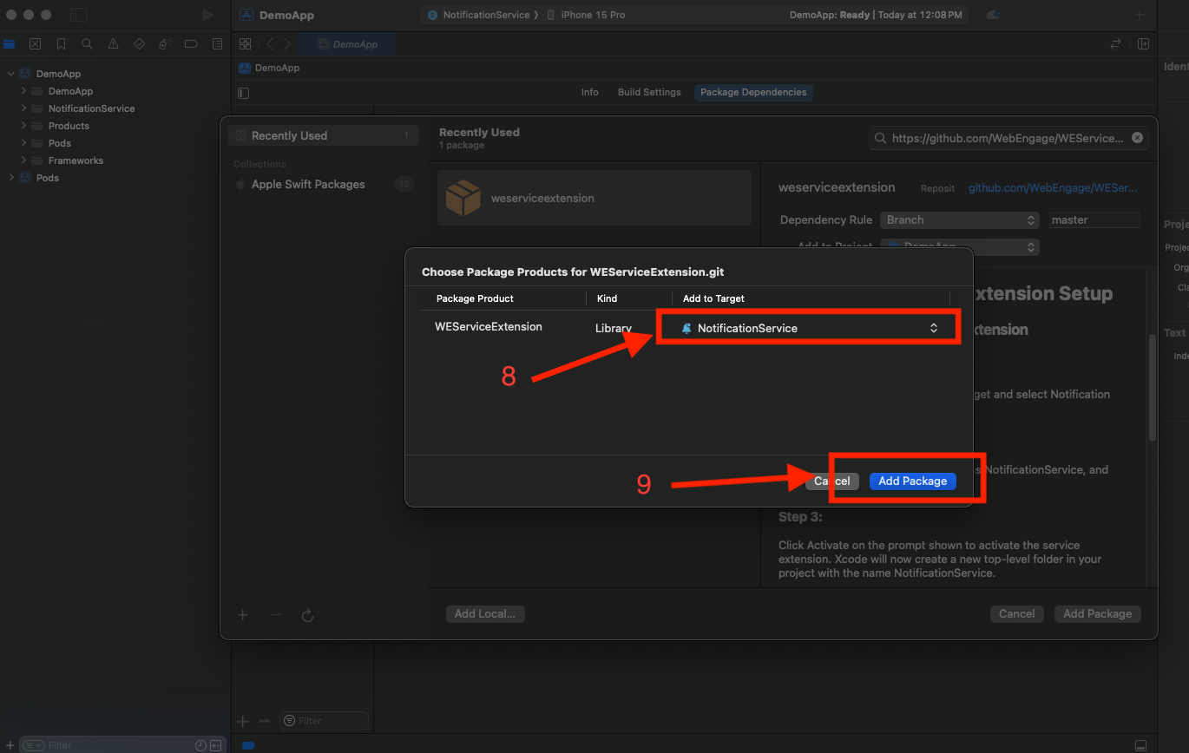Clear the package URL search field
This screenshot has width=1189, height=753.
coord(1137,137)
